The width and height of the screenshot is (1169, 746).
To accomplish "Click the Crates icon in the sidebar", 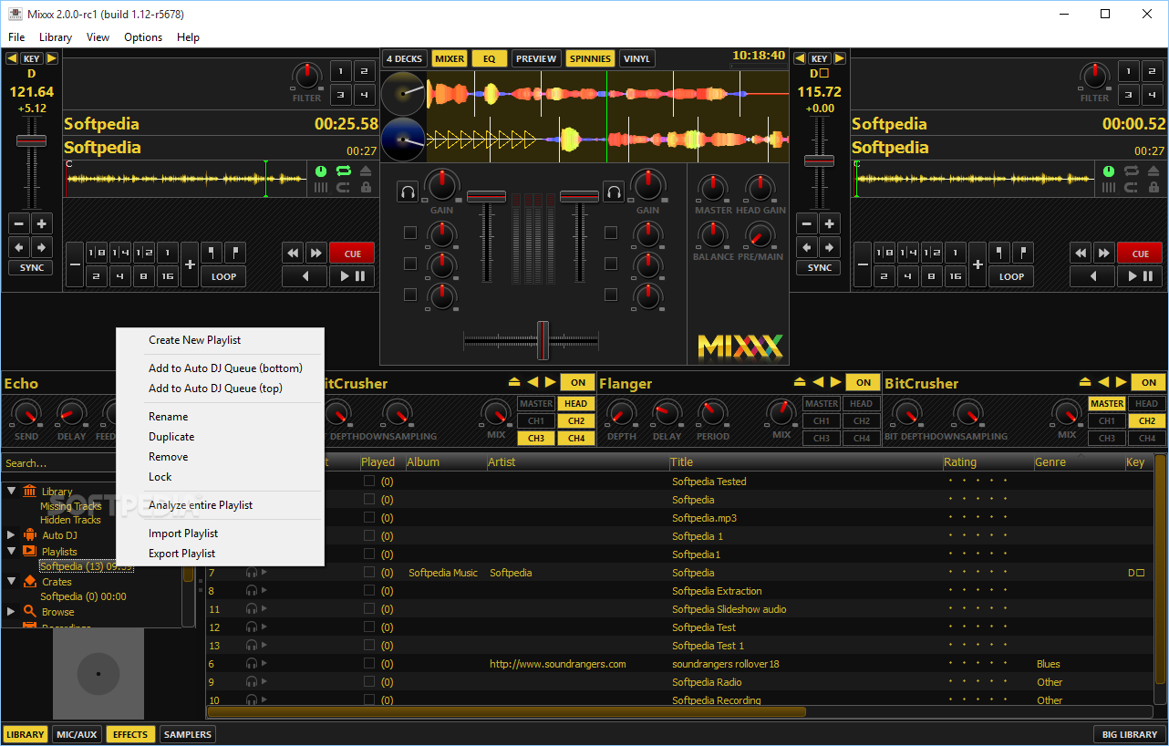I will tap(30, 581).
